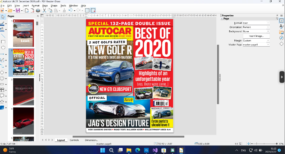Click the New document icon
The image size is (285, 154).
[x=2, y=10]
